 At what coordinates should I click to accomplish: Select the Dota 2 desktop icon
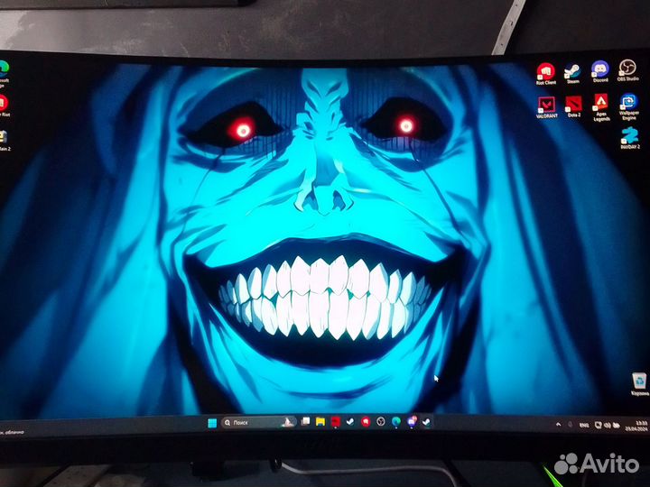574,106
